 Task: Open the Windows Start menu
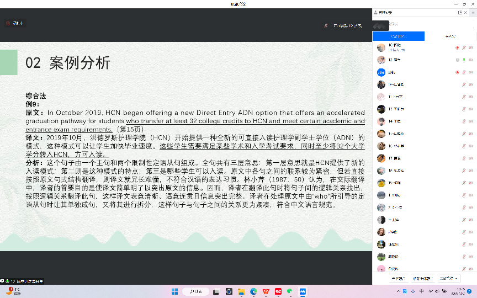coord(174,291)
